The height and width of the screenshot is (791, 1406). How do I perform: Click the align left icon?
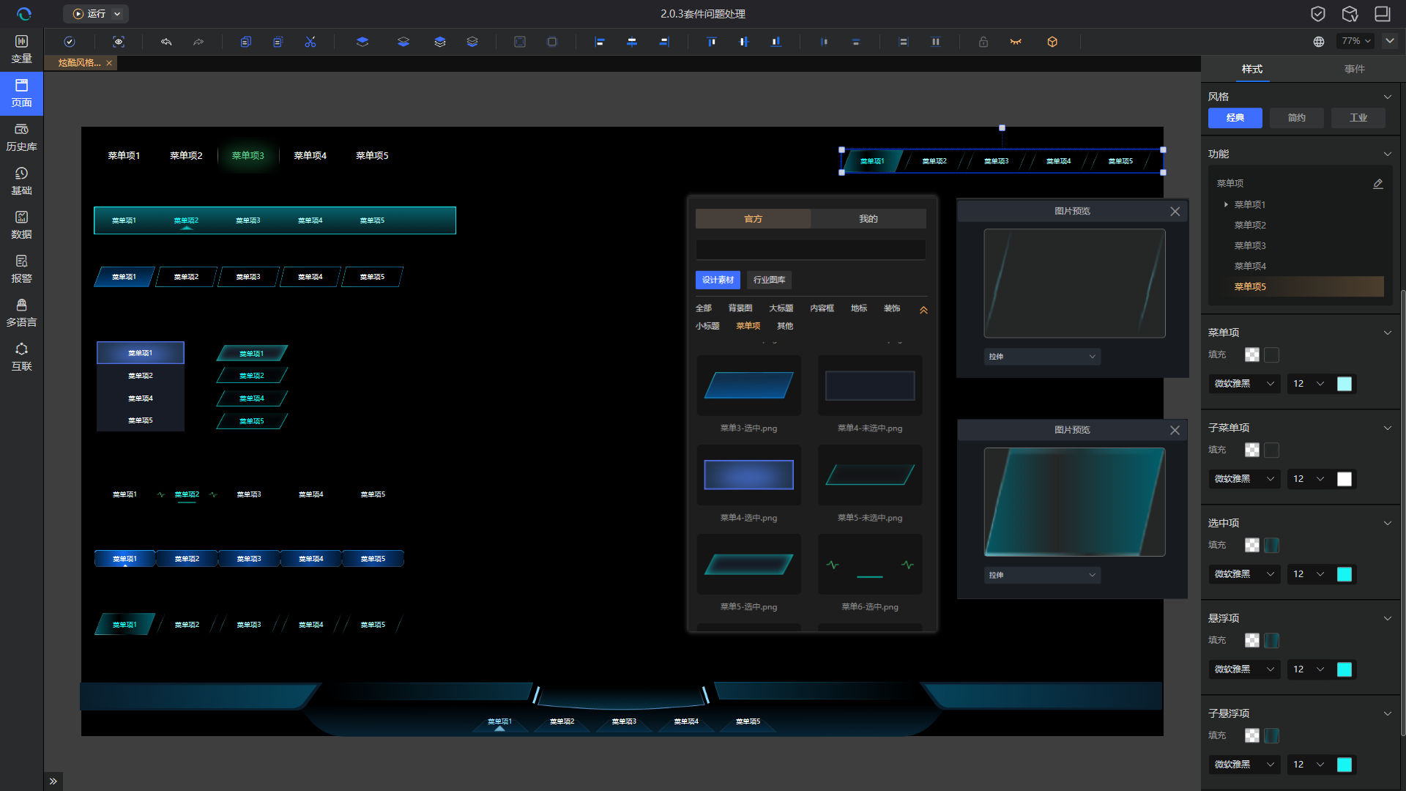click(600, 42)
